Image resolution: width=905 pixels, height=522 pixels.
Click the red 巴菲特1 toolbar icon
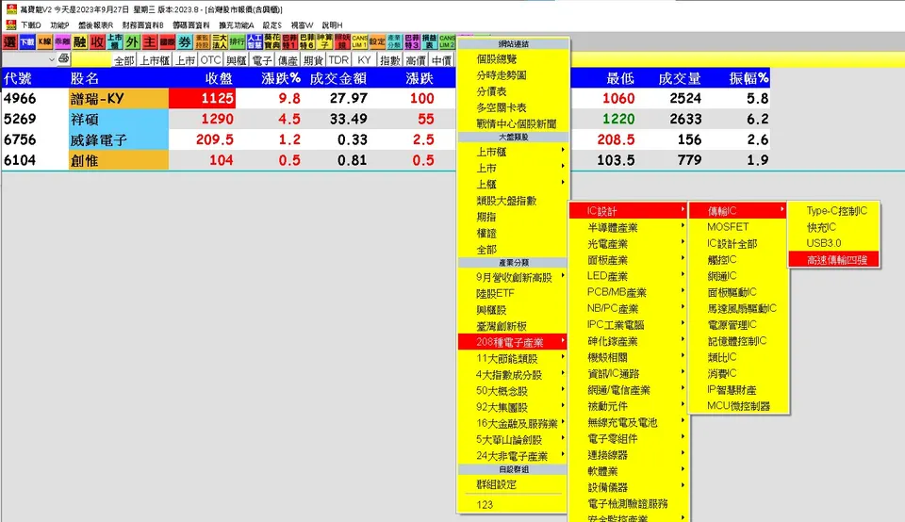coord(289,42)
